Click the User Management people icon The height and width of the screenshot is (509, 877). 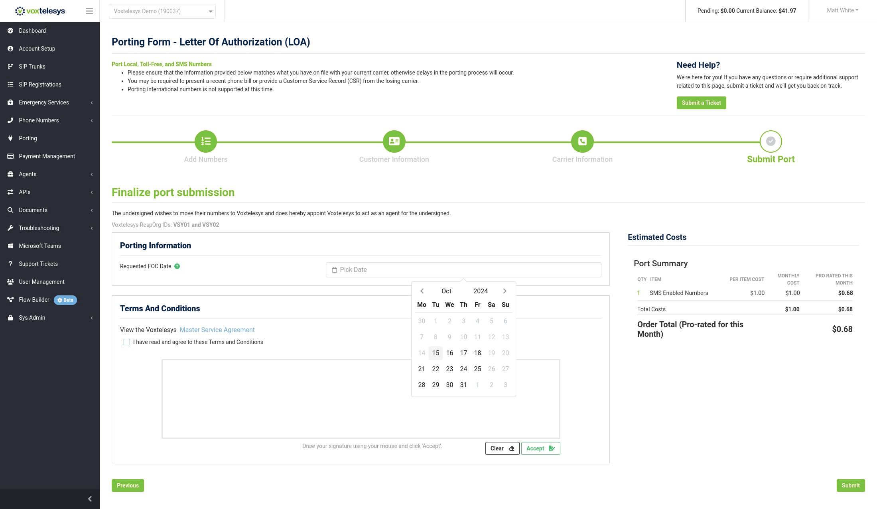[x=10, y=282]
